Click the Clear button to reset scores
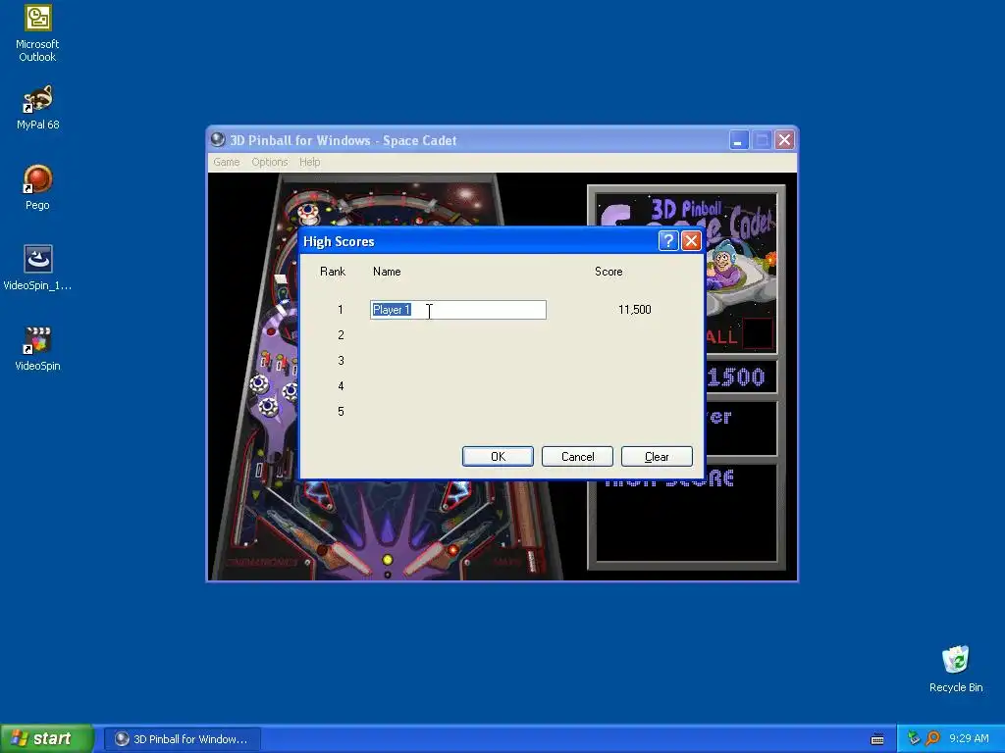This screenshot has width=1005, height=753. click(657, 457)
